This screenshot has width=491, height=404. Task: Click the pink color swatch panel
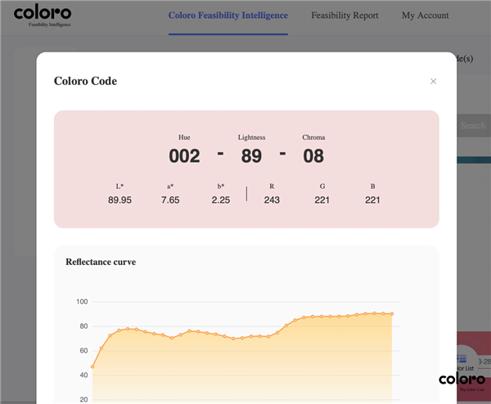pyautogui.click(x=246, y=169)
